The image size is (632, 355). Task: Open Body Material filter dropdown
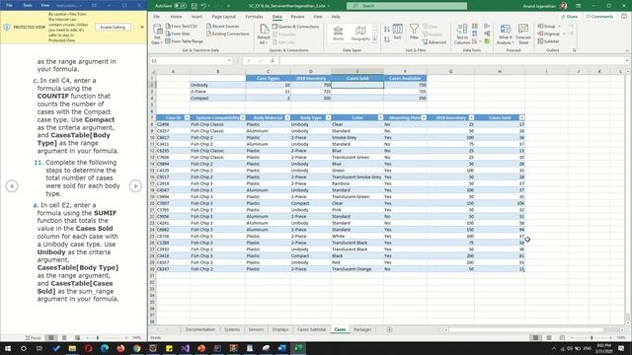click(x=287, y=117)
